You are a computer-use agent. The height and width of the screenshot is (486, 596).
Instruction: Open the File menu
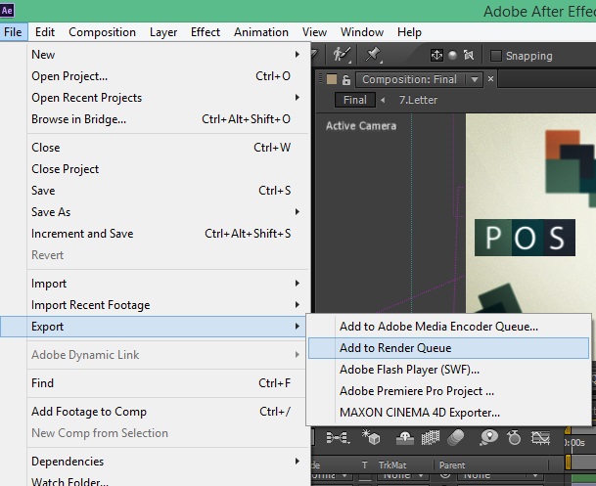pyautogui.click(x=13, y=32)
